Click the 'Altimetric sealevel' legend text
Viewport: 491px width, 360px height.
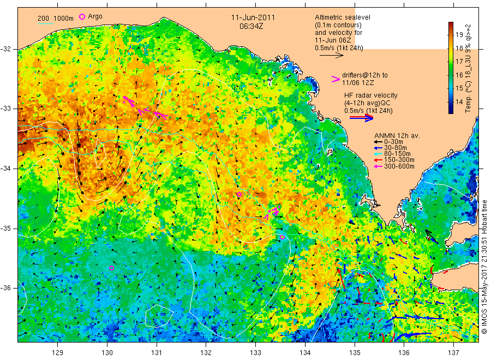[343, 17]
